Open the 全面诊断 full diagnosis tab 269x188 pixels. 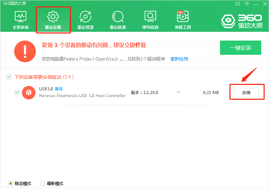coord(21,20)
